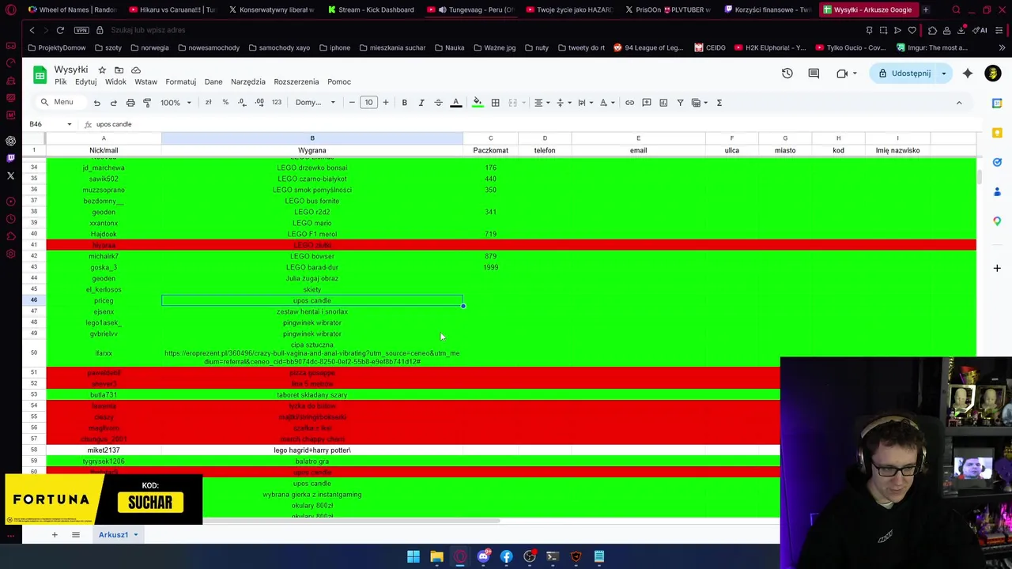Viewport: 1012px width, 569px height.
Task: Open the Widok menu
Action: click(x=115, y=82)
